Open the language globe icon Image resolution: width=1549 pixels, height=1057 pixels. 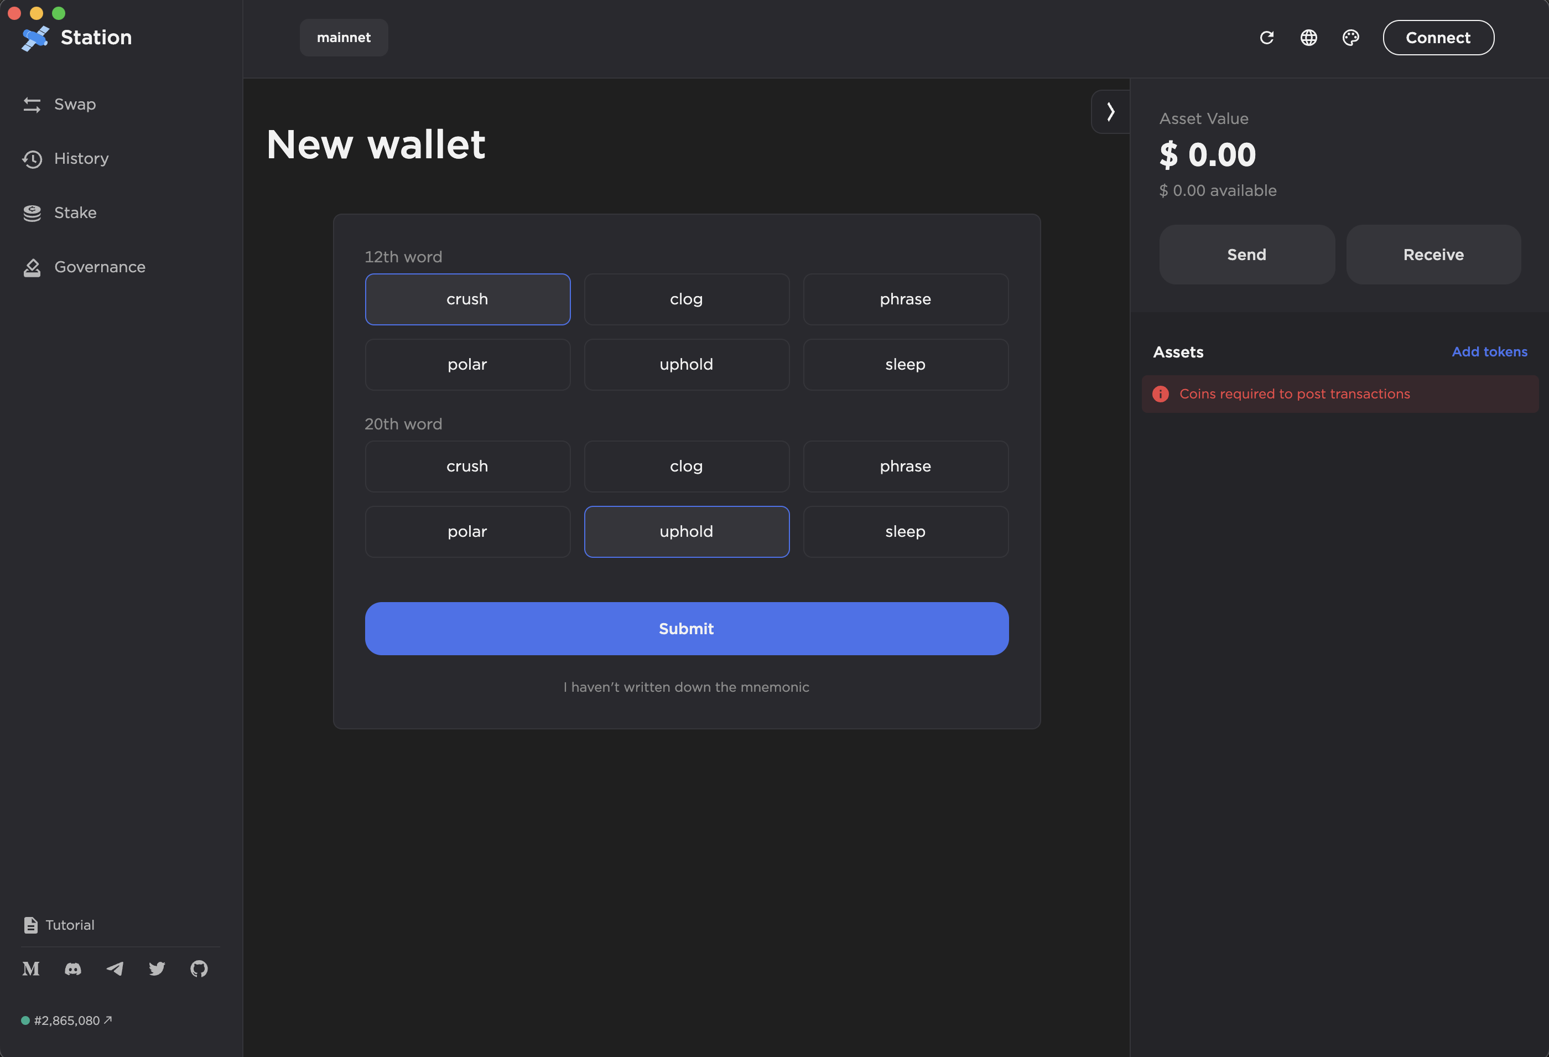click(x=1308, y=38)
